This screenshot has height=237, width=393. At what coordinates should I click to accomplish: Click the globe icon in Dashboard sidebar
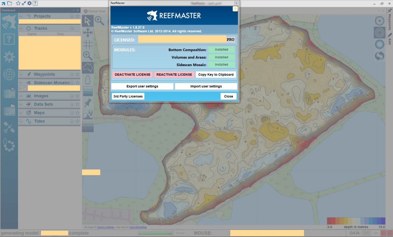click(x=9, y=74)
